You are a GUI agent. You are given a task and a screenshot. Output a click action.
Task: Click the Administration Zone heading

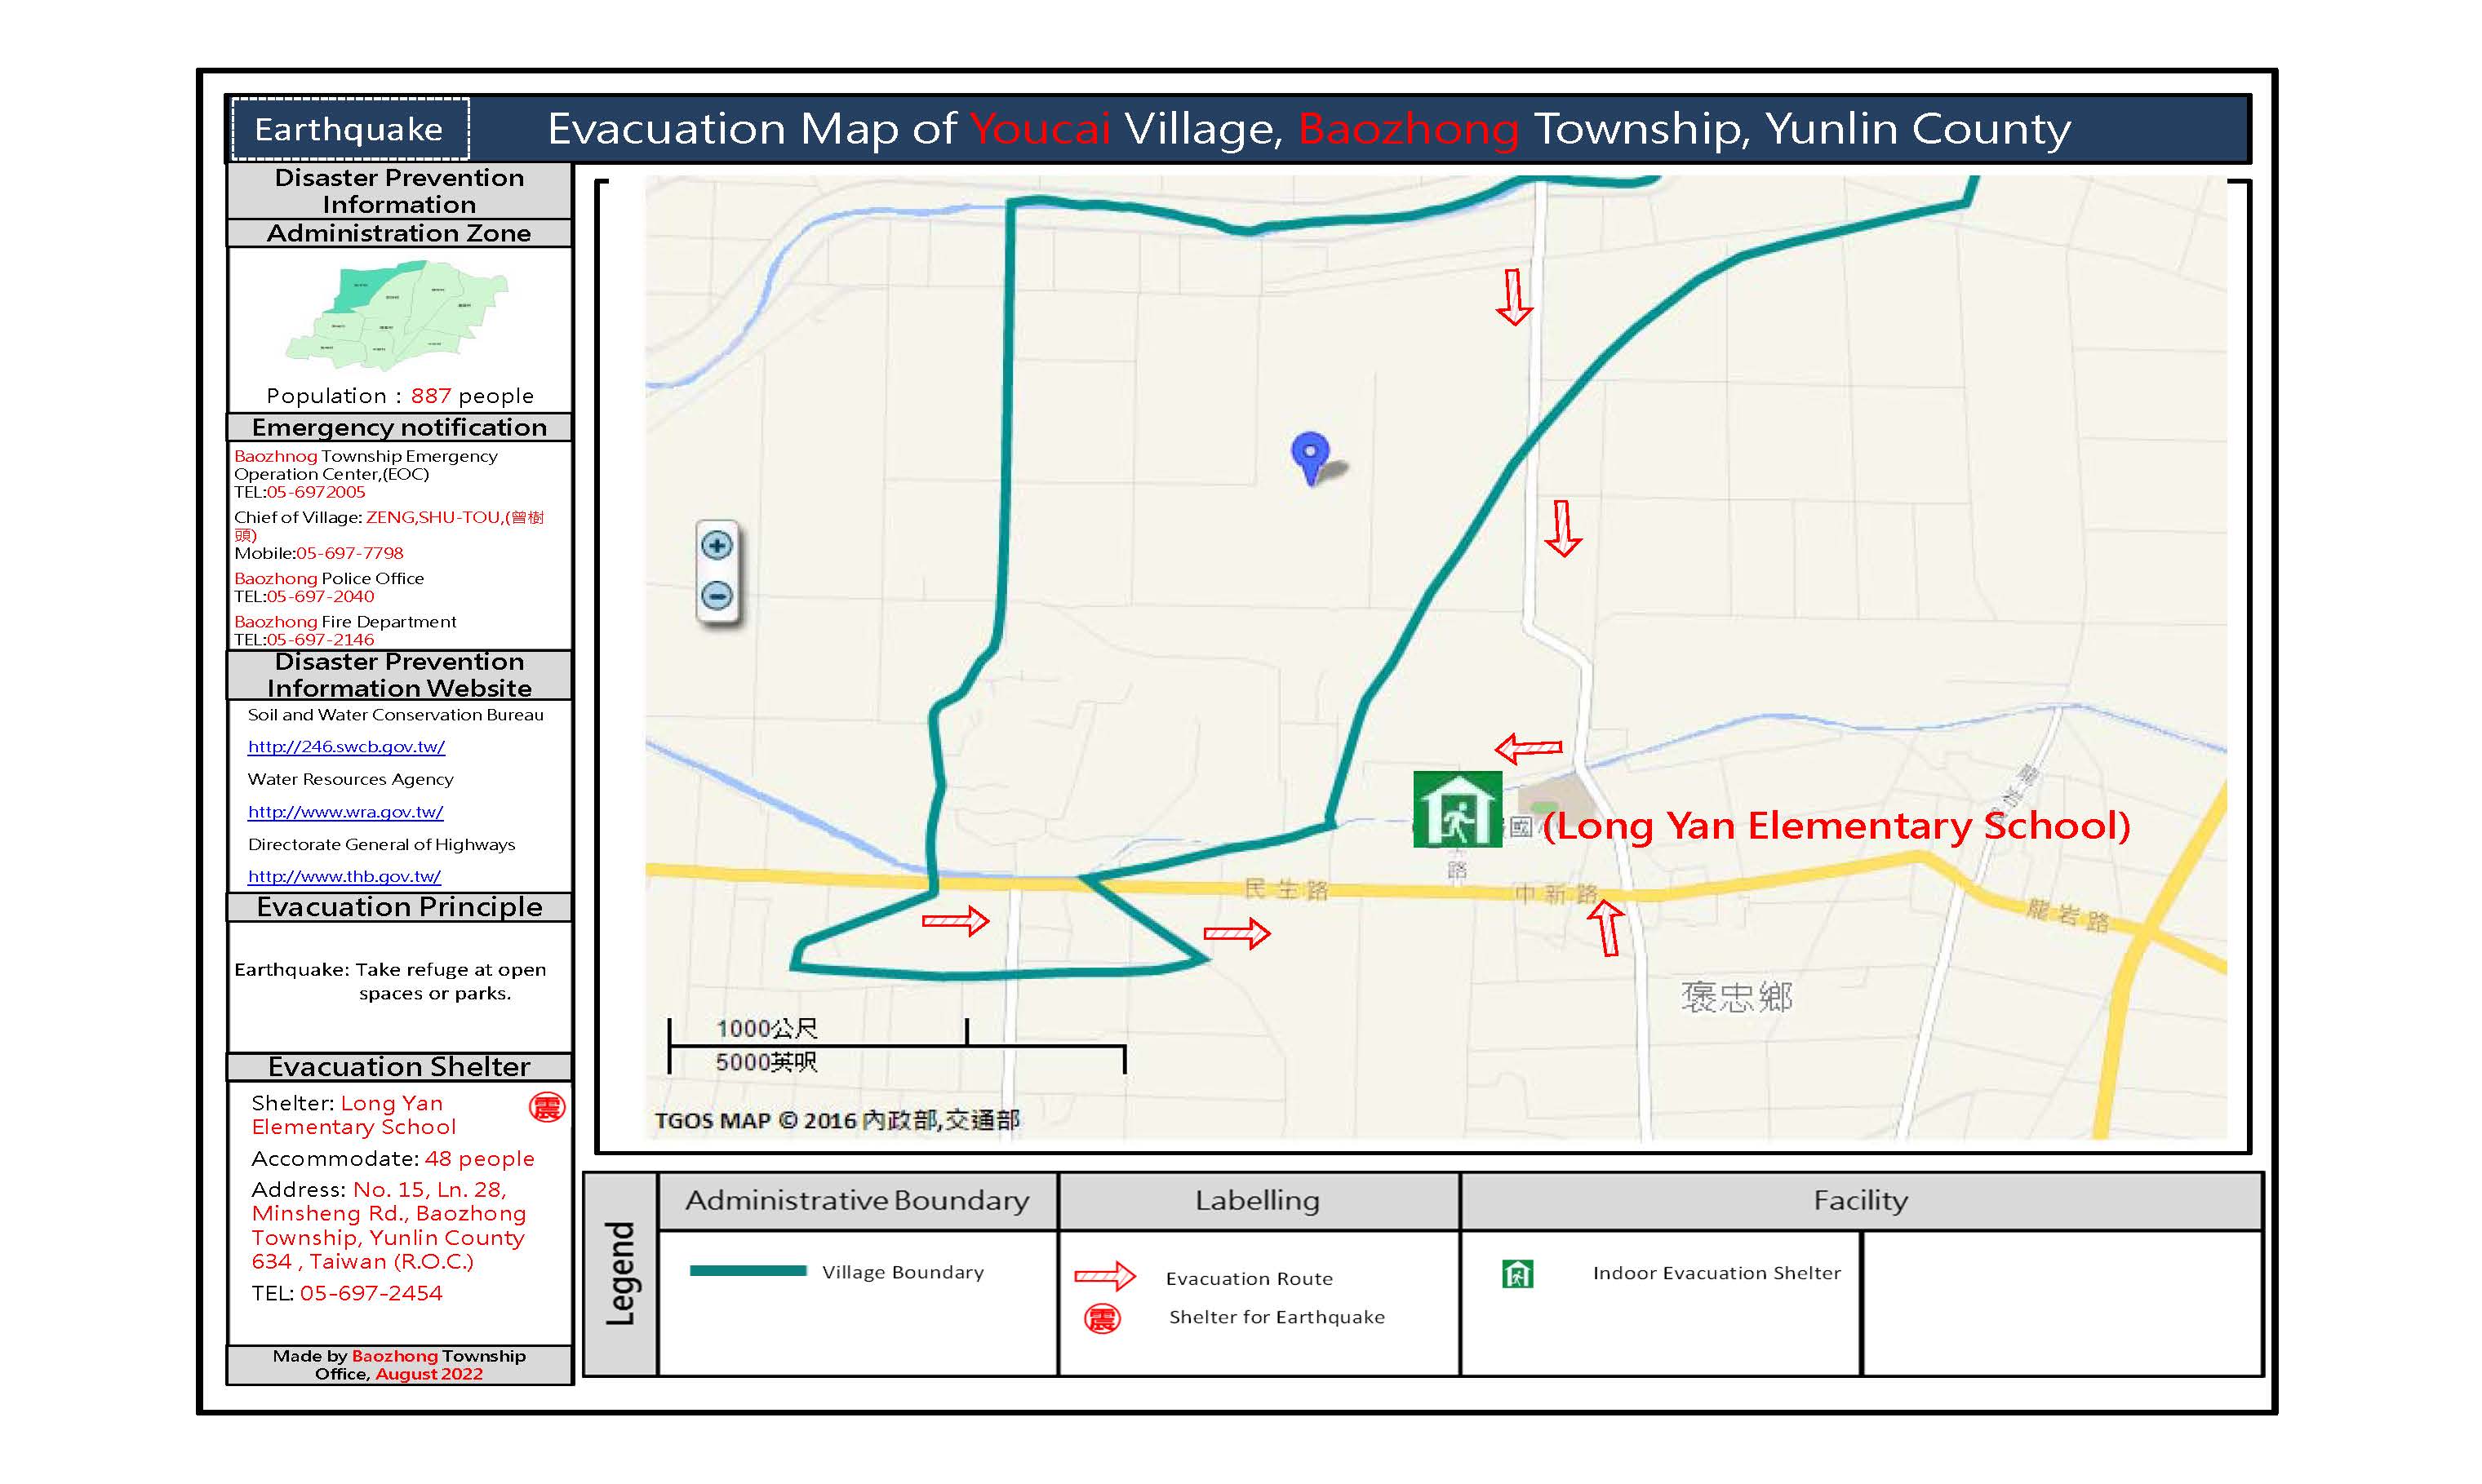pyautogui.click(x=399, y=233)
